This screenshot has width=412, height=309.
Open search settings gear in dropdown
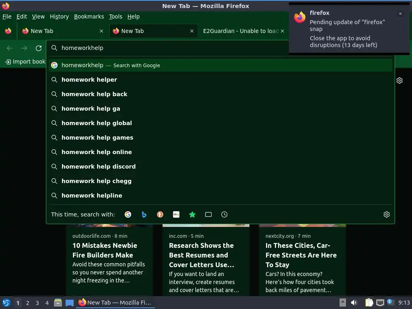click(387, 214)
